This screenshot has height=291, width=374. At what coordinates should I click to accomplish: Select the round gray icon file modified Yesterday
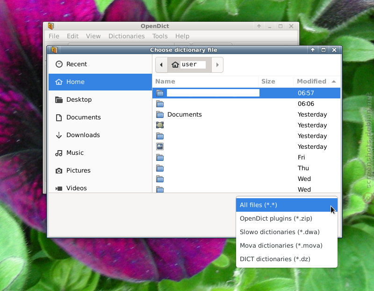[x=160, y=125]
